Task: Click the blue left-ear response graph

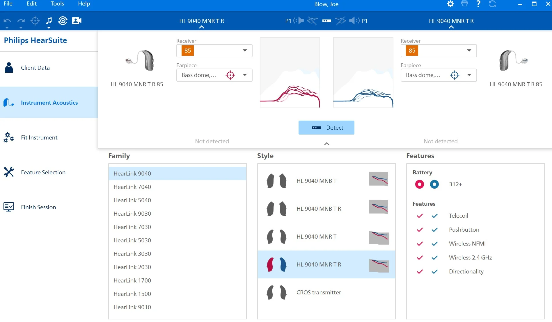Action: tap(363, 72)
